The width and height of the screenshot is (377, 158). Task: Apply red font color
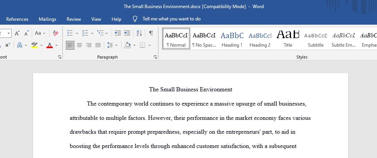pyautogui.click(x=50, y=45)
